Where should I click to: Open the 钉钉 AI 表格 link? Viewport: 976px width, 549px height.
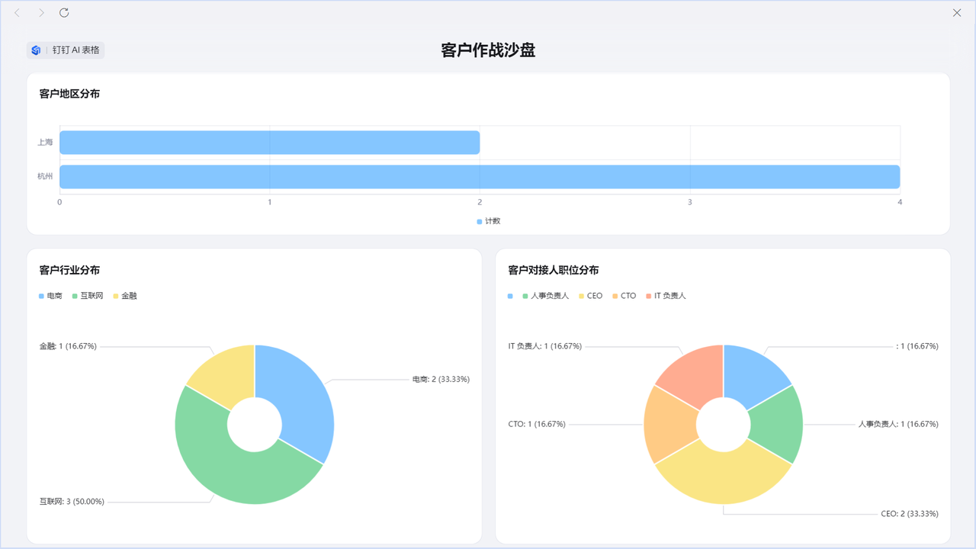[x=75, y=50]
